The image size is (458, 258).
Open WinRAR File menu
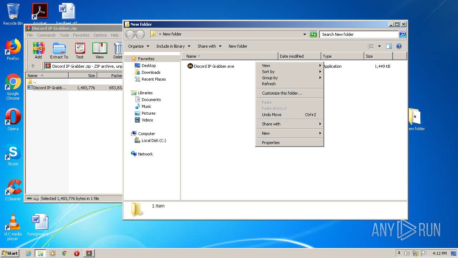[30, 35]
